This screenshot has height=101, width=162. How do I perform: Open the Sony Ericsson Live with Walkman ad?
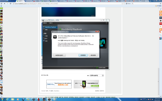pyautogui.click(x=59, y=84)
